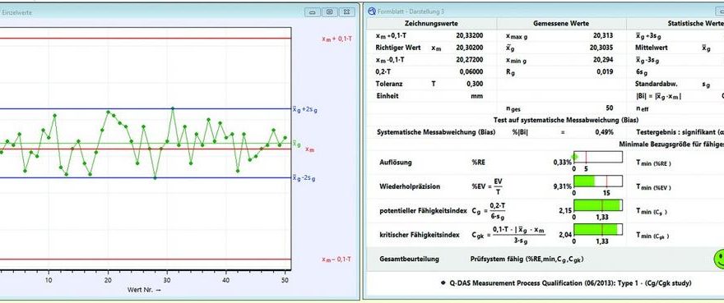Screen dimensions: 724x303
Task: Click the Gesamtbeurteilung Prüfsystem fähig text
Action: coord(527,259)
